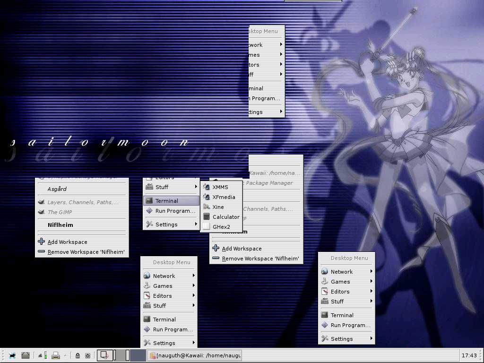Select The GIMP window entry
The width and height of the screenshot is (484, 363).
pyautogui.click(x=60, y=212)
